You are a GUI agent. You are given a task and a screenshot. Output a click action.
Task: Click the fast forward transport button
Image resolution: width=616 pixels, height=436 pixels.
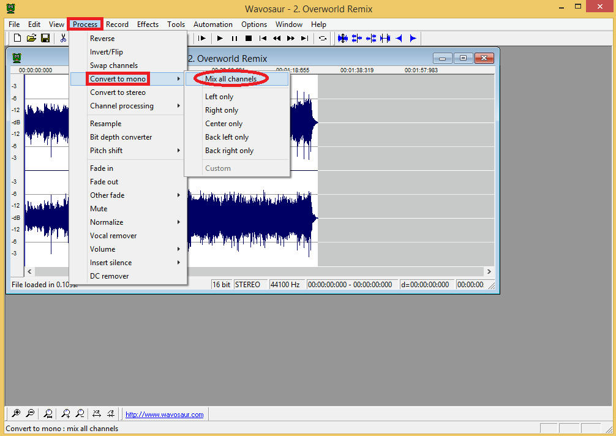coord(291,39)
